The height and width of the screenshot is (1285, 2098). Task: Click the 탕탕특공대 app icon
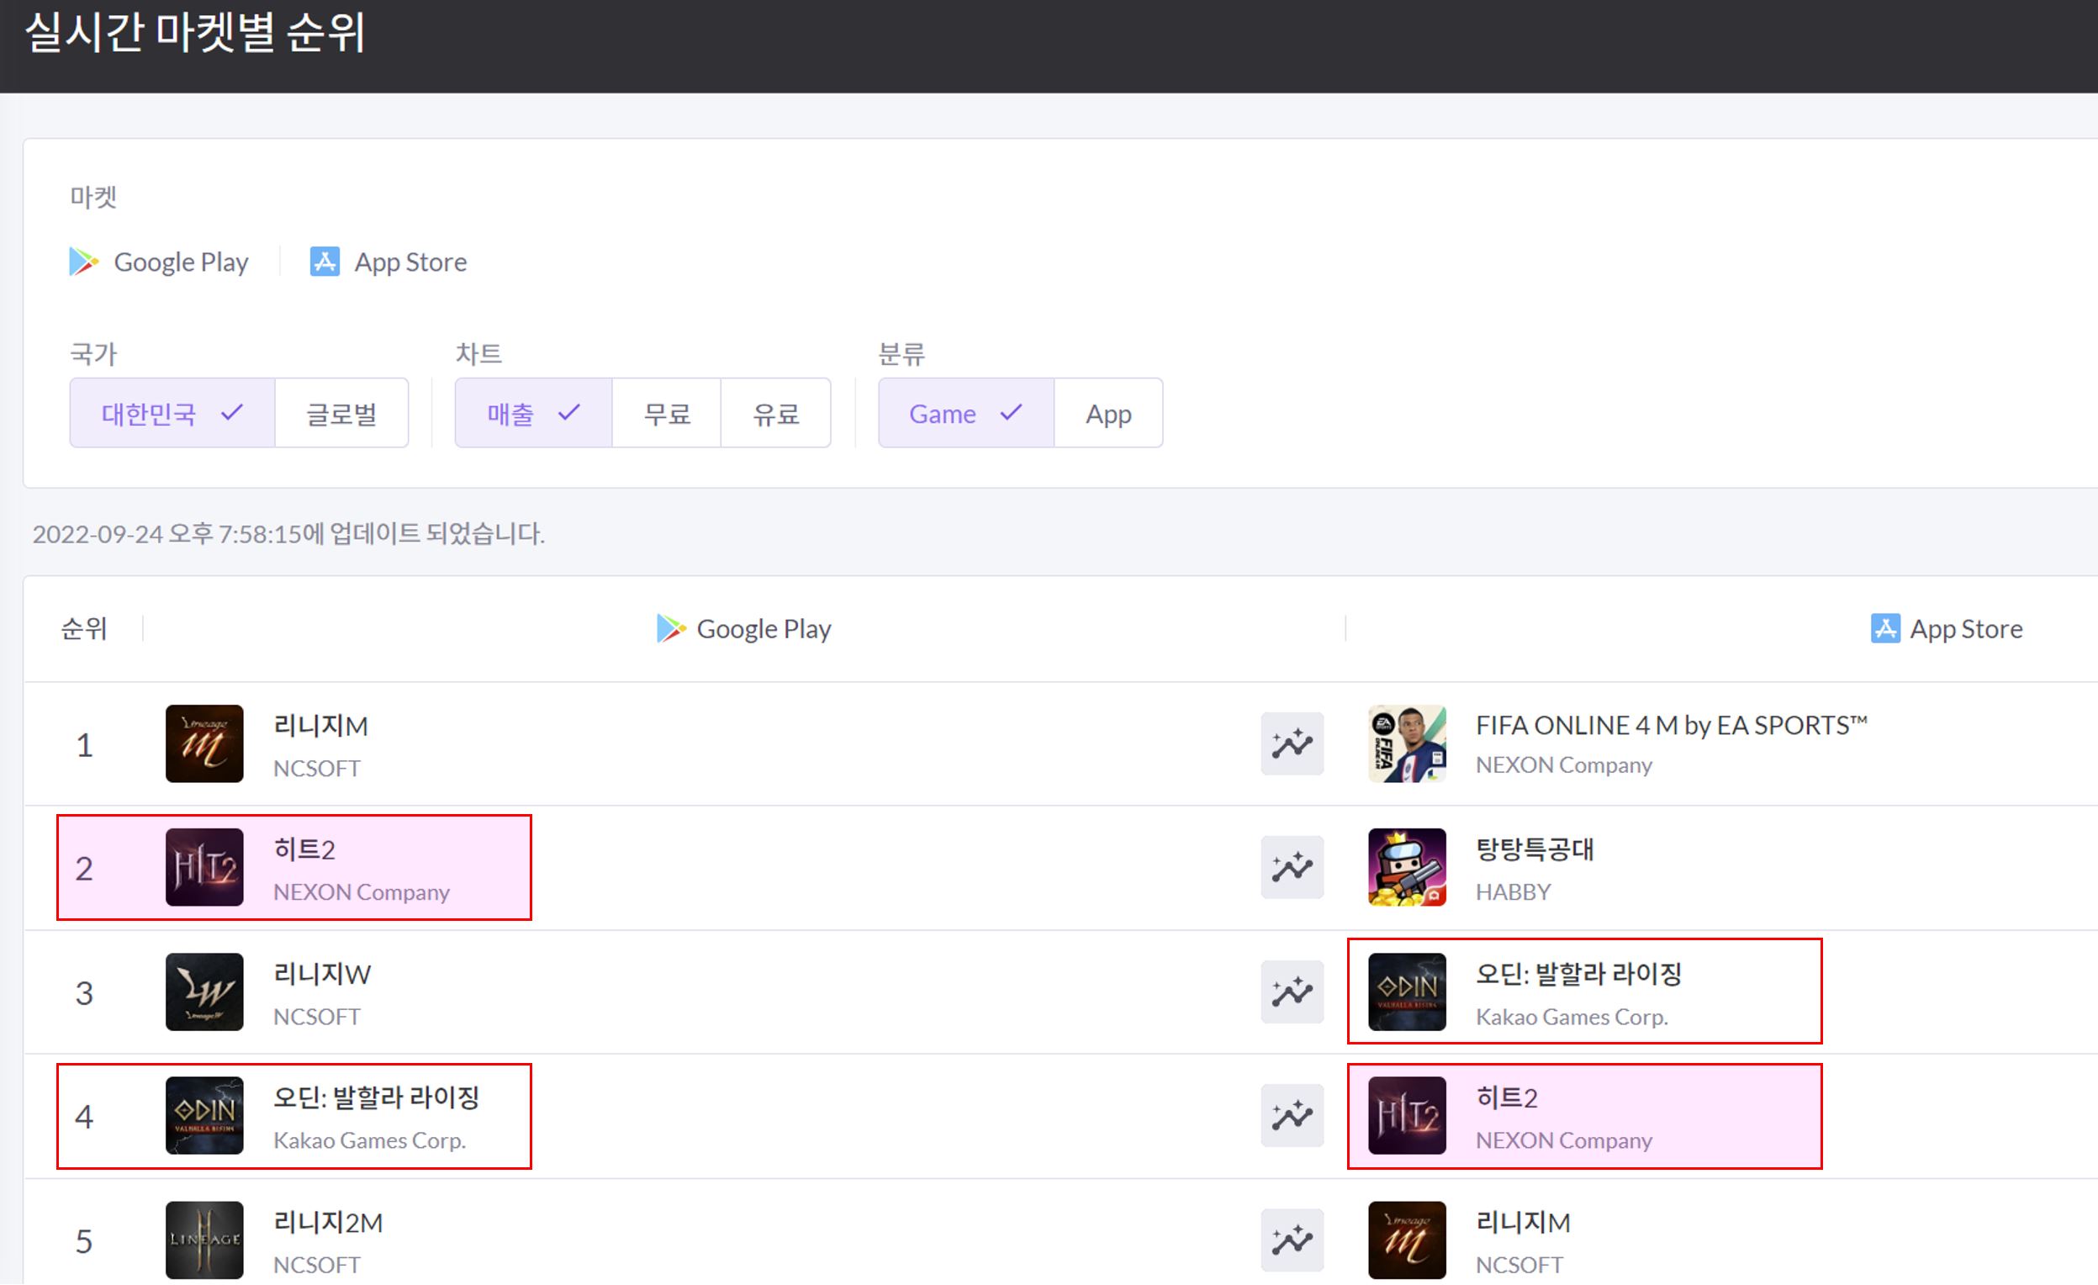pyautogui.click(x=1407, y=868)
